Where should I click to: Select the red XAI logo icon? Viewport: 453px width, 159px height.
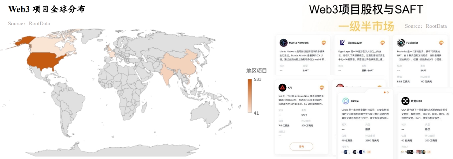pos(282,88)
